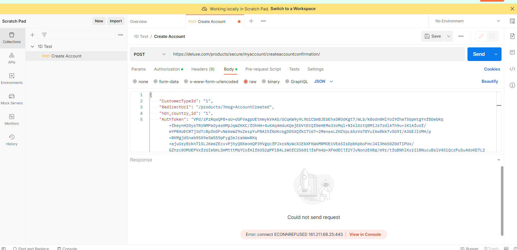The height and width of the screenshot is (250, 517).
Task: Select the form-data body type
Action: point(156,81)
